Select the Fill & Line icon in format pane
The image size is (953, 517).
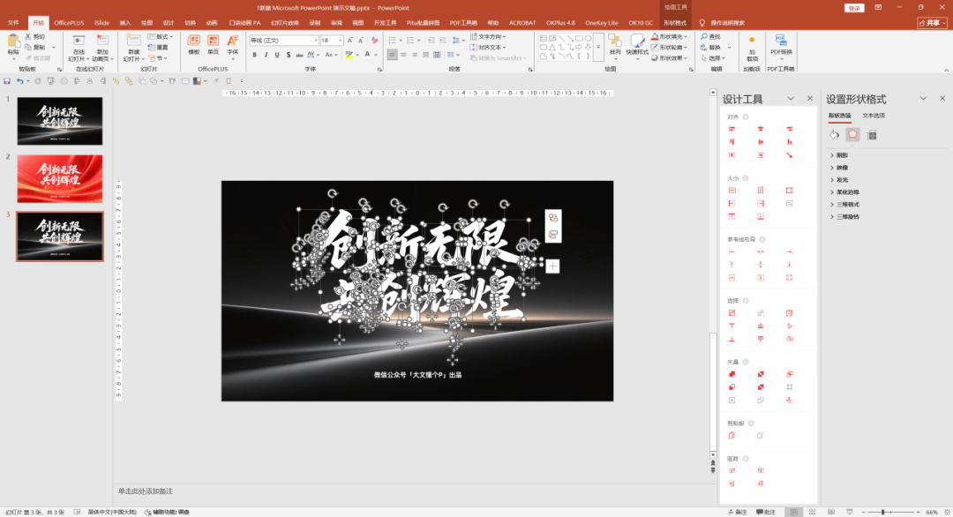click(x=835, y=135)
